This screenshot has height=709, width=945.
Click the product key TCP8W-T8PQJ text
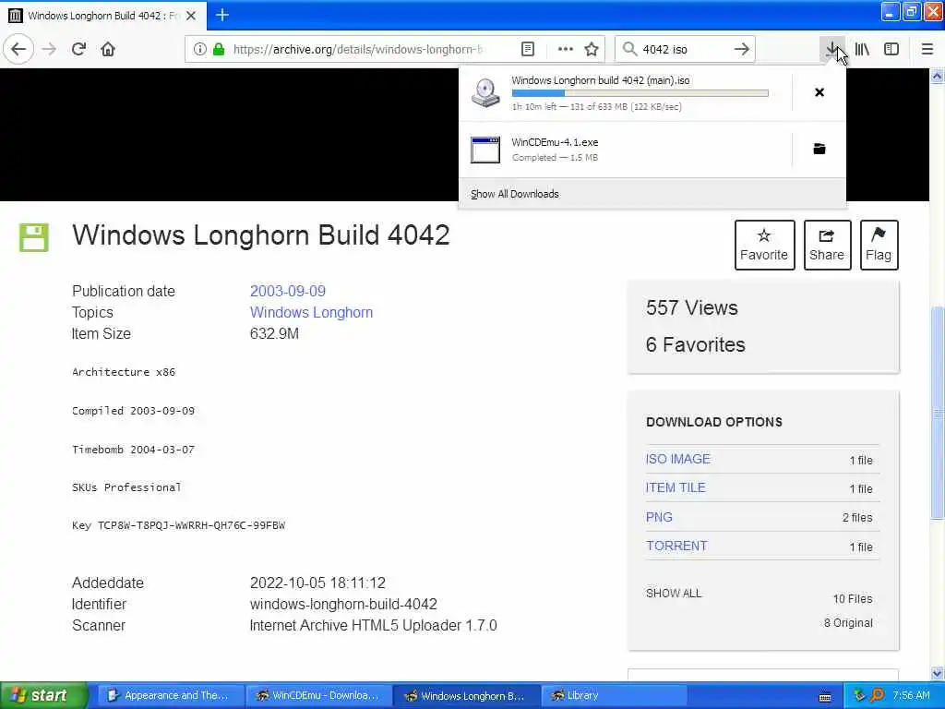[191, 525]
